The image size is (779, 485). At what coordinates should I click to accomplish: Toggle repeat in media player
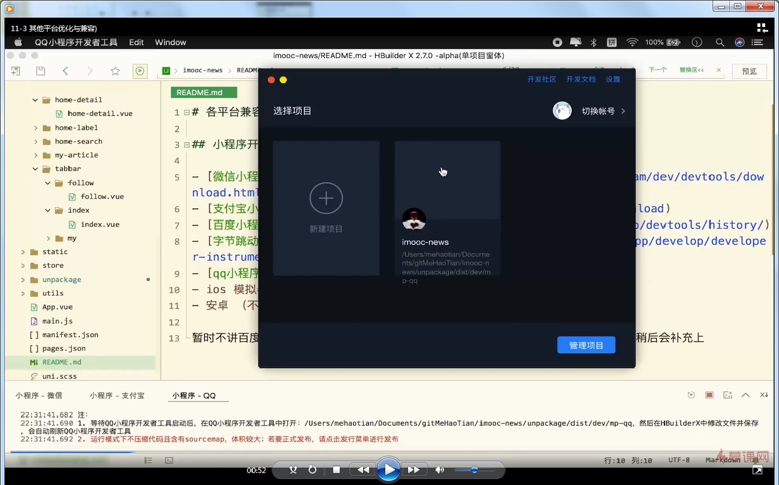point(312,470)
